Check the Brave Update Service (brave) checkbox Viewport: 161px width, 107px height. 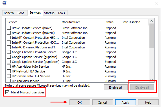pyautogui.click(x=9, y=28)
